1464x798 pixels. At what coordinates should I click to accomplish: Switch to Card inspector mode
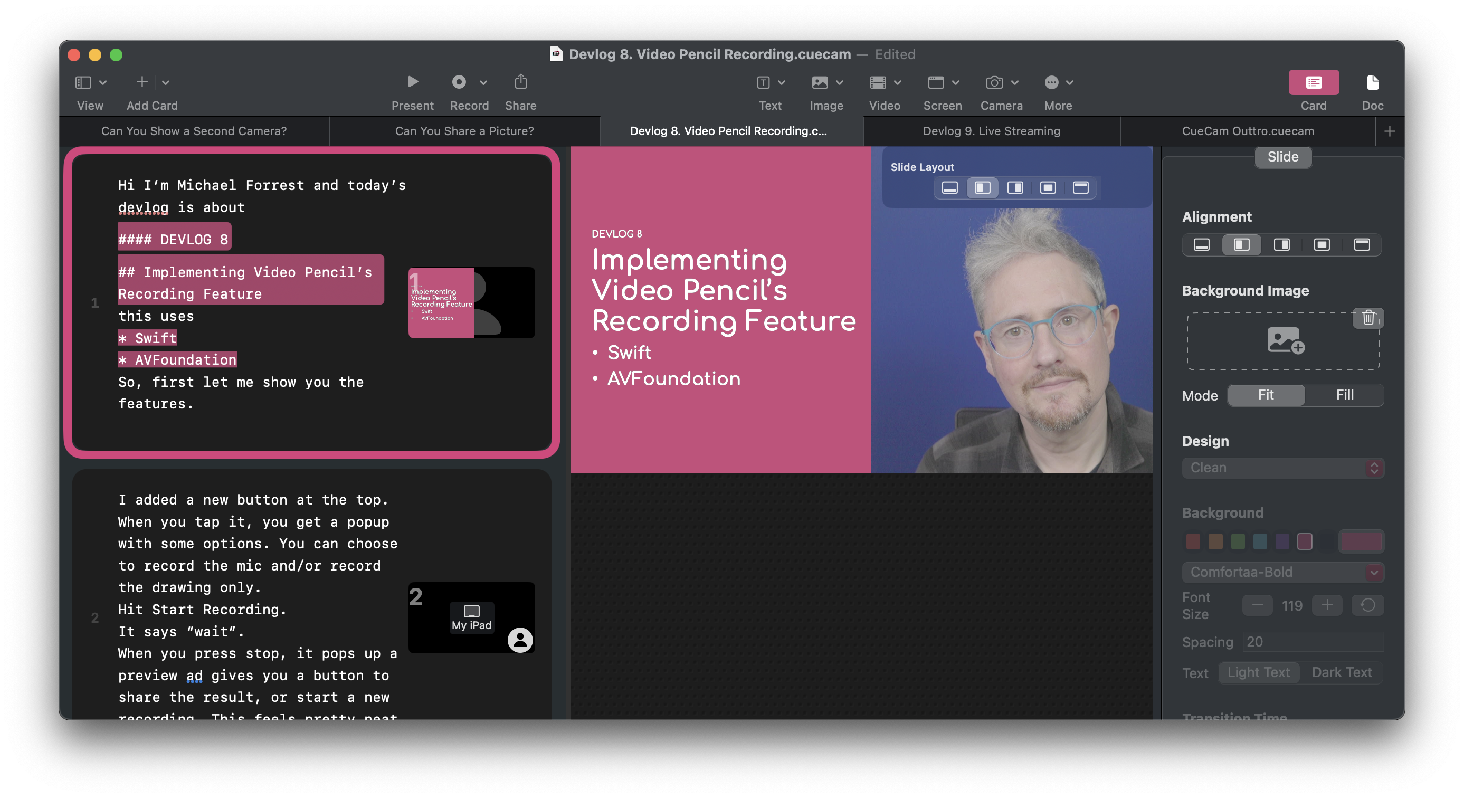[x=1314, y=82]
